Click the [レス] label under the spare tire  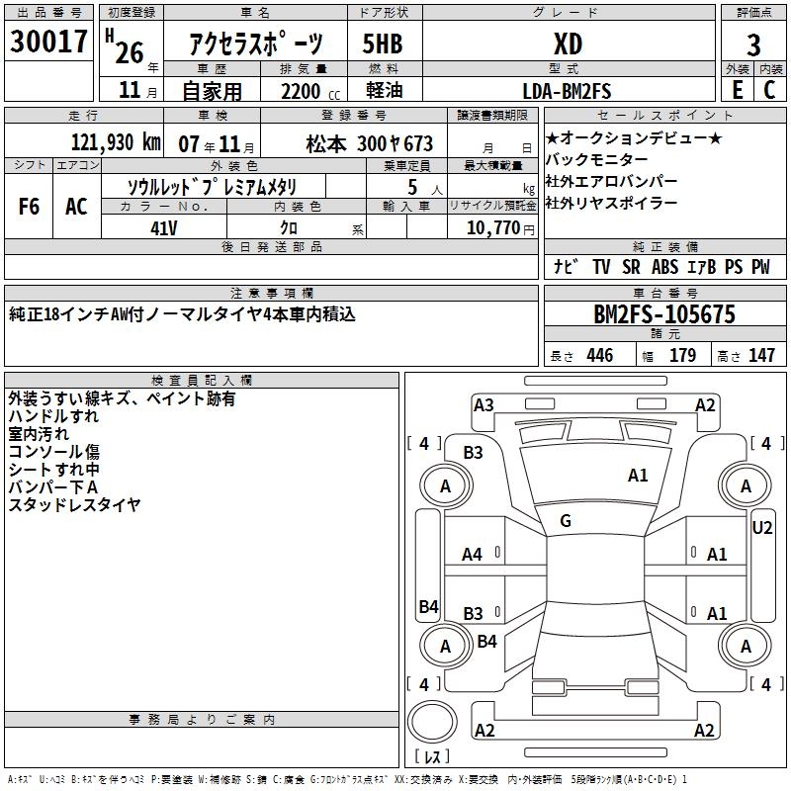[432, 755]
